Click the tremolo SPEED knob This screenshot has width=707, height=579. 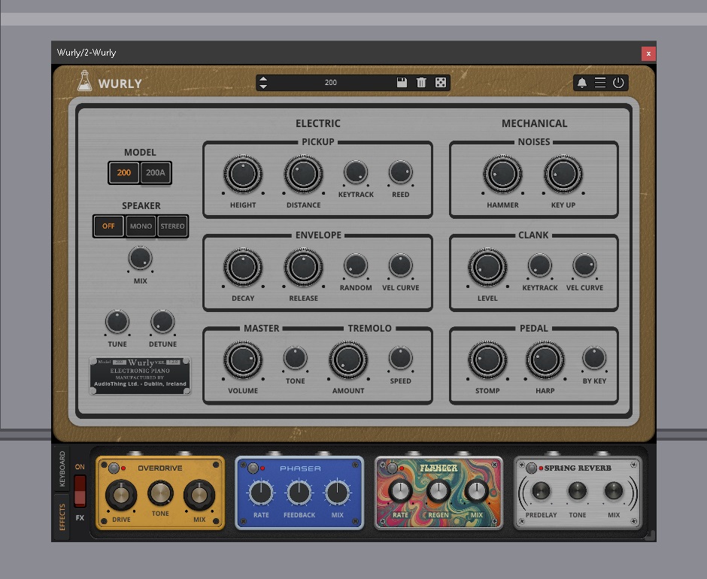click(x=400, y=359)
